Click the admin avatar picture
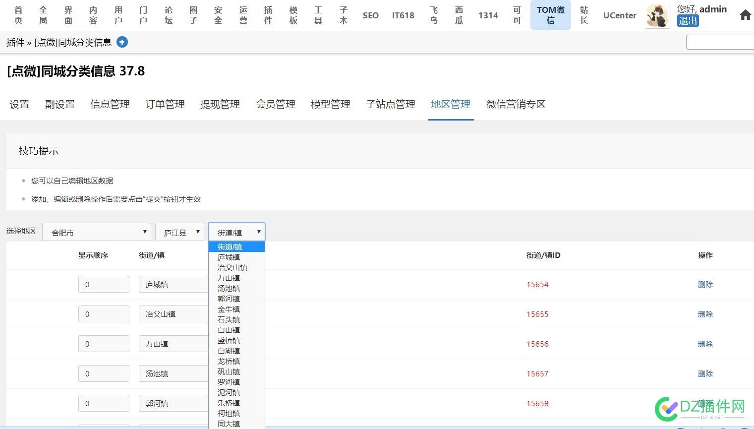 [x=657, y=15]
